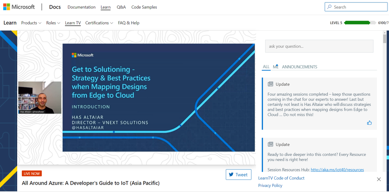The width and height of the screenshot is (389, 192).
Task: Click the All Around Azure stream title
Action: coord(91,183)
